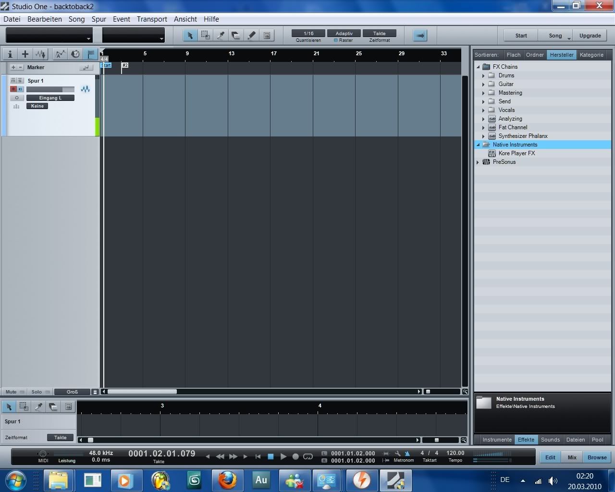Open the Song button dropdown arrow

(569, 38)
